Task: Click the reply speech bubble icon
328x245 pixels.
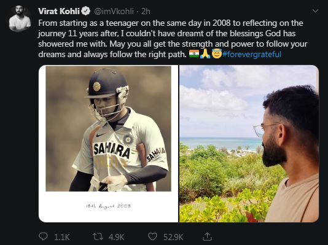Action: (x=43, y=236)
